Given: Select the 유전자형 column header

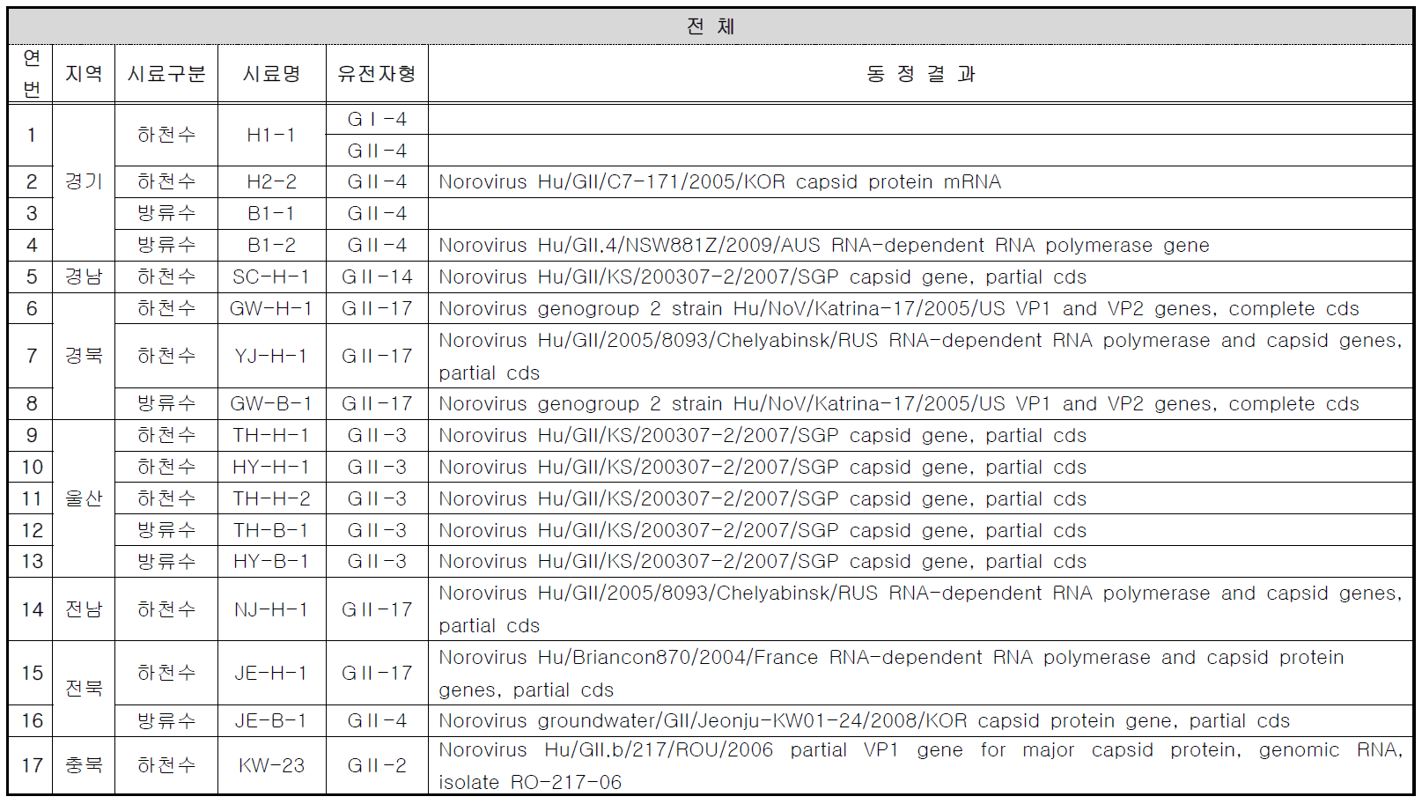Looking at the screenshot, I should tap(377, 73).
